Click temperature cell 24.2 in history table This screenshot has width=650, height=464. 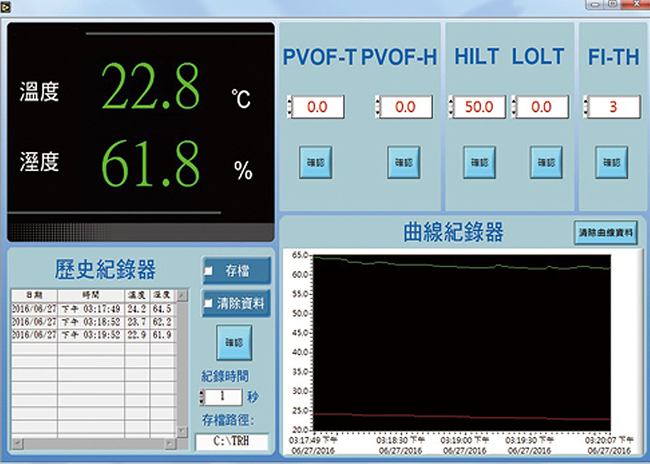pos(137,309)
